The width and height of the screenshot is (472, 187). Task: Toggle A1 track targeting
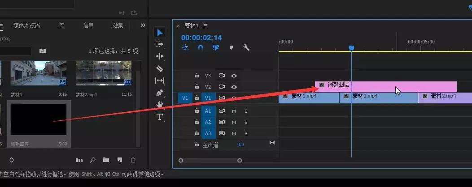click(x=208, y=111)
